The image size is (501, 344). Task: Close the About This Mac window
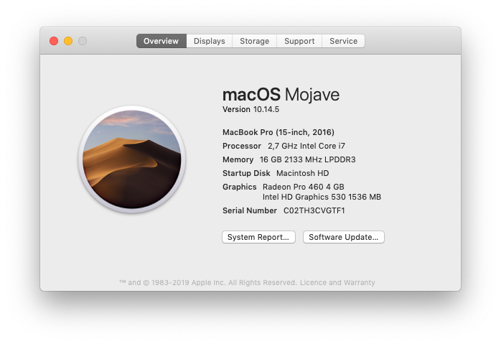point(54,41)
